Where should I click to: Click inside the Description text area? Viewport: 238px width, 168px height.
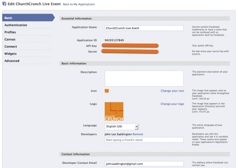[144, 79]
